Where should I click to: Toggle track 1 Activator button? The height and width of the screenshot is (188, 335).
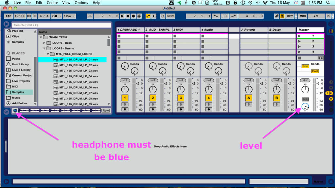tap(125, 98)
